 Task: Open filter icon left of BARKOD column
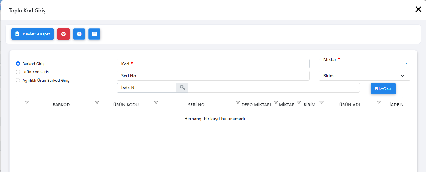tap(26, 103)
